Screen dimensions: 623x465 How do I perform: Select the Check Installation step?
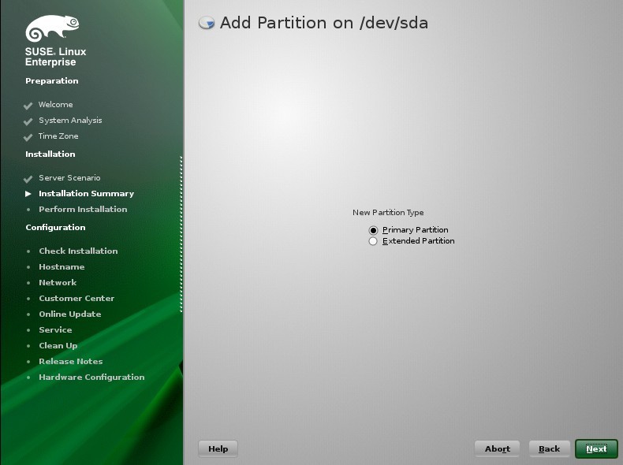point(78,251)
